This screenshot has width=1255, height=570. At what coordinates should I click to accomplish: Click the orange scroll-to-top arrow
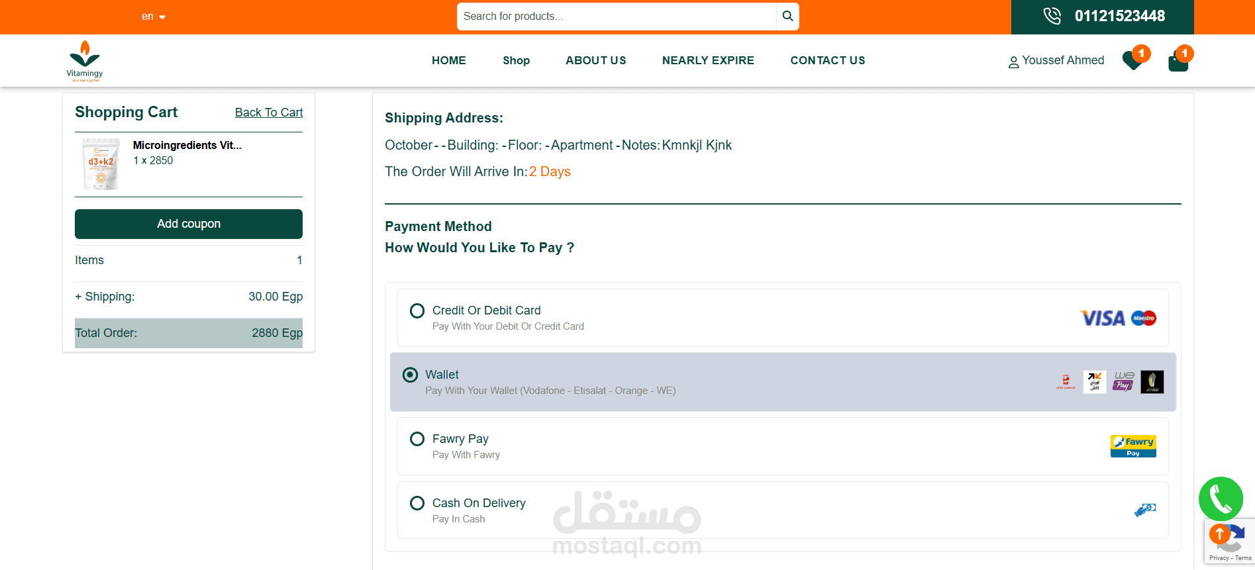point(1219,534)
